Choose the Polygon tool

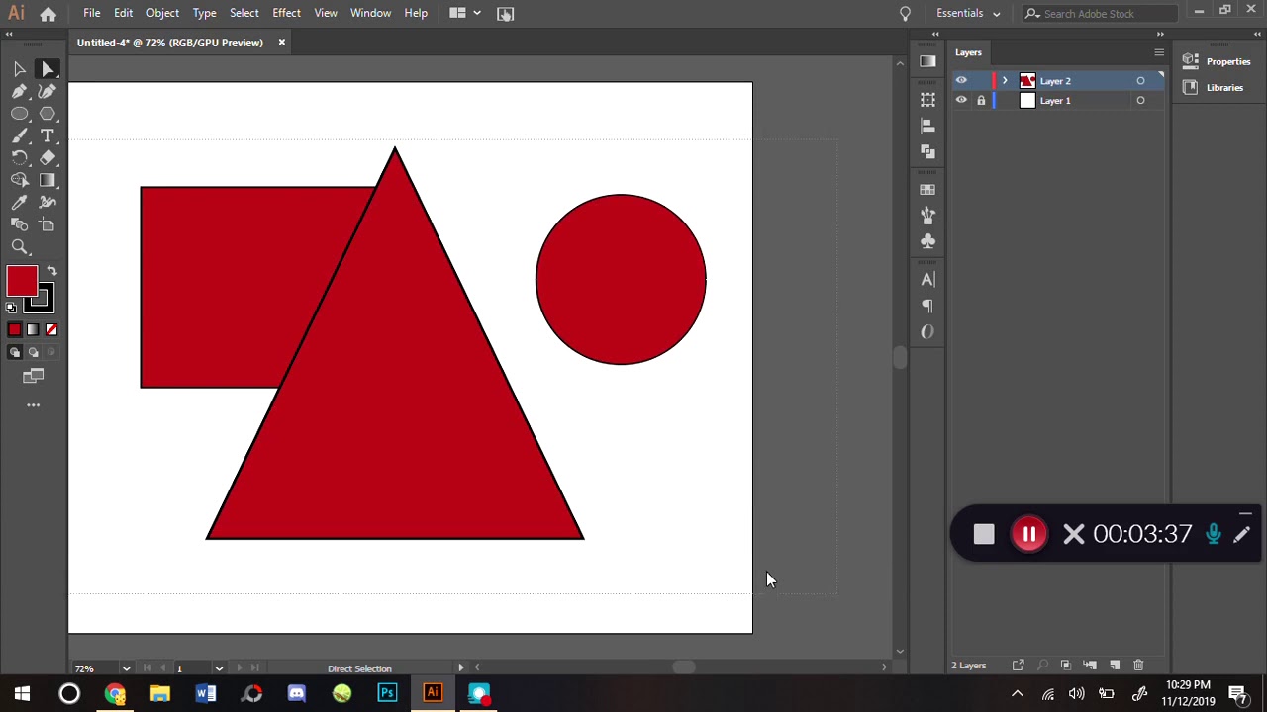point(47,114)
